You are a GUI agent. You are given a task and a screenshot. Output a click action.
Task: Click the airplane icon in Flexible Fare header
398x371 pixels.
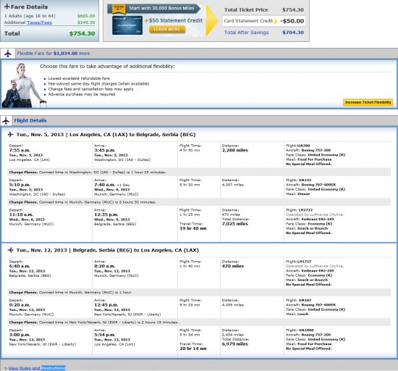click(8, 54)
